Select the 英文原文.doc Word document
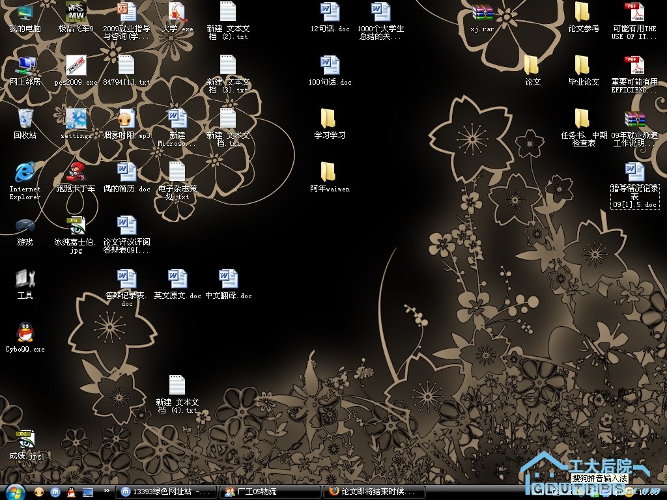 177,280
